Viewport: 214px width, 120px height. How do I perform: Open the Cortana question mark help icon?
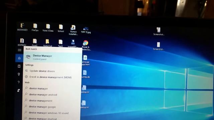point(19,82)
